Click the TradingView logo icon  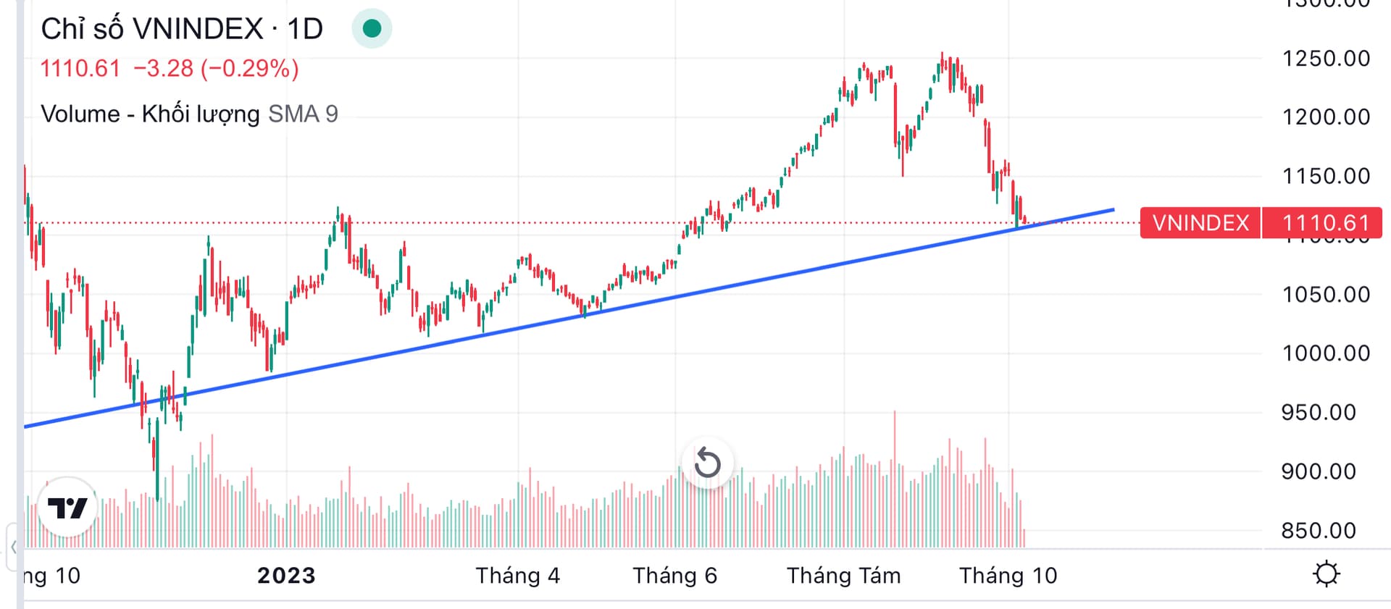tap(67, 507)
